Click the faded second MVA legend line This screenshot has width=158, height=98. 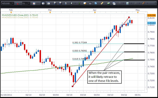pyautogui.click(x=20, y=18)
